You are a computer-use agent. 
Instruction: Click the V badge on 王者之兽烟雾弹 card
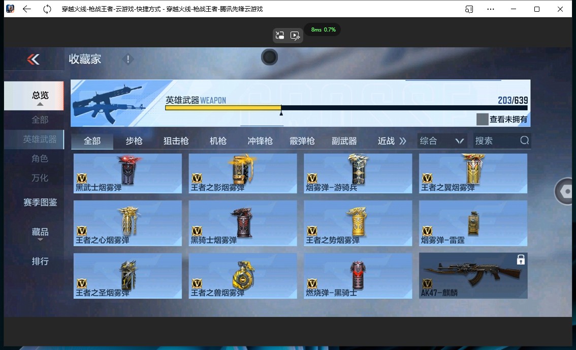[x=197, y=283]
